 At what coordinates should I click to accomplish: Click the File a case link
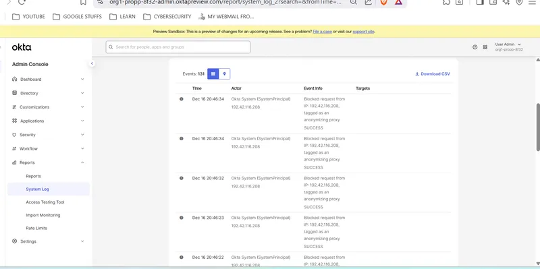pos(323,32)
